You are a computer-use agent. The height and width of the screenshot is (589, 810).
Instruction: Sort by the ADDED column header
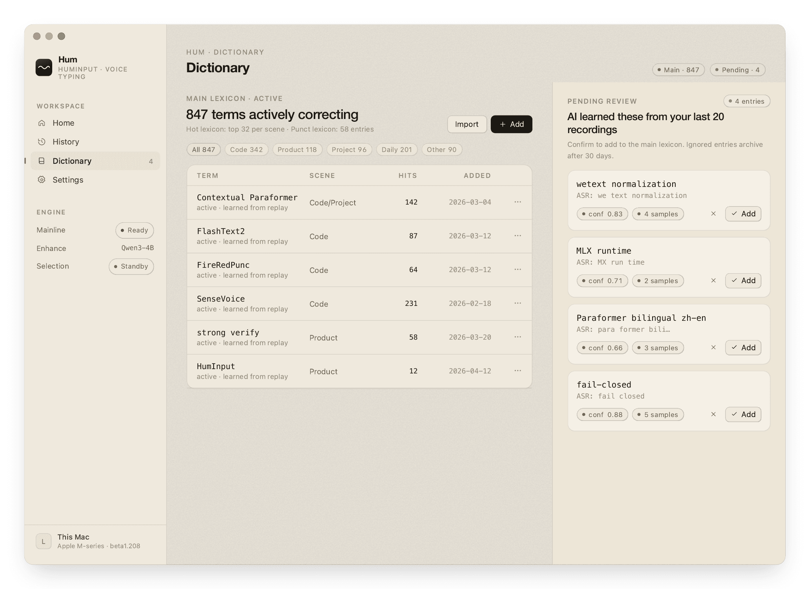point(477,176)
